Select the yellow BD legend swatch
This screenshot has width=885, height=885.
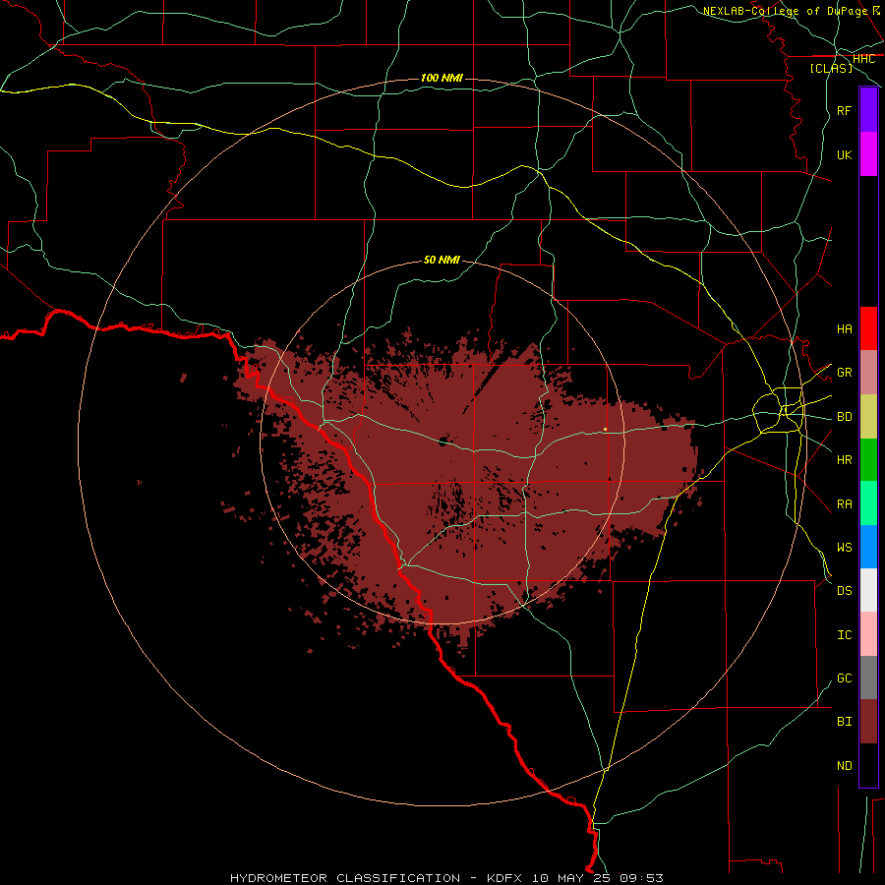point(868,417)
